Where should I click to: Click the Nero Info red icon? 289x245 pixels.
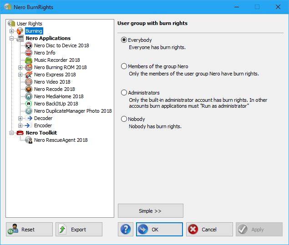29,53
